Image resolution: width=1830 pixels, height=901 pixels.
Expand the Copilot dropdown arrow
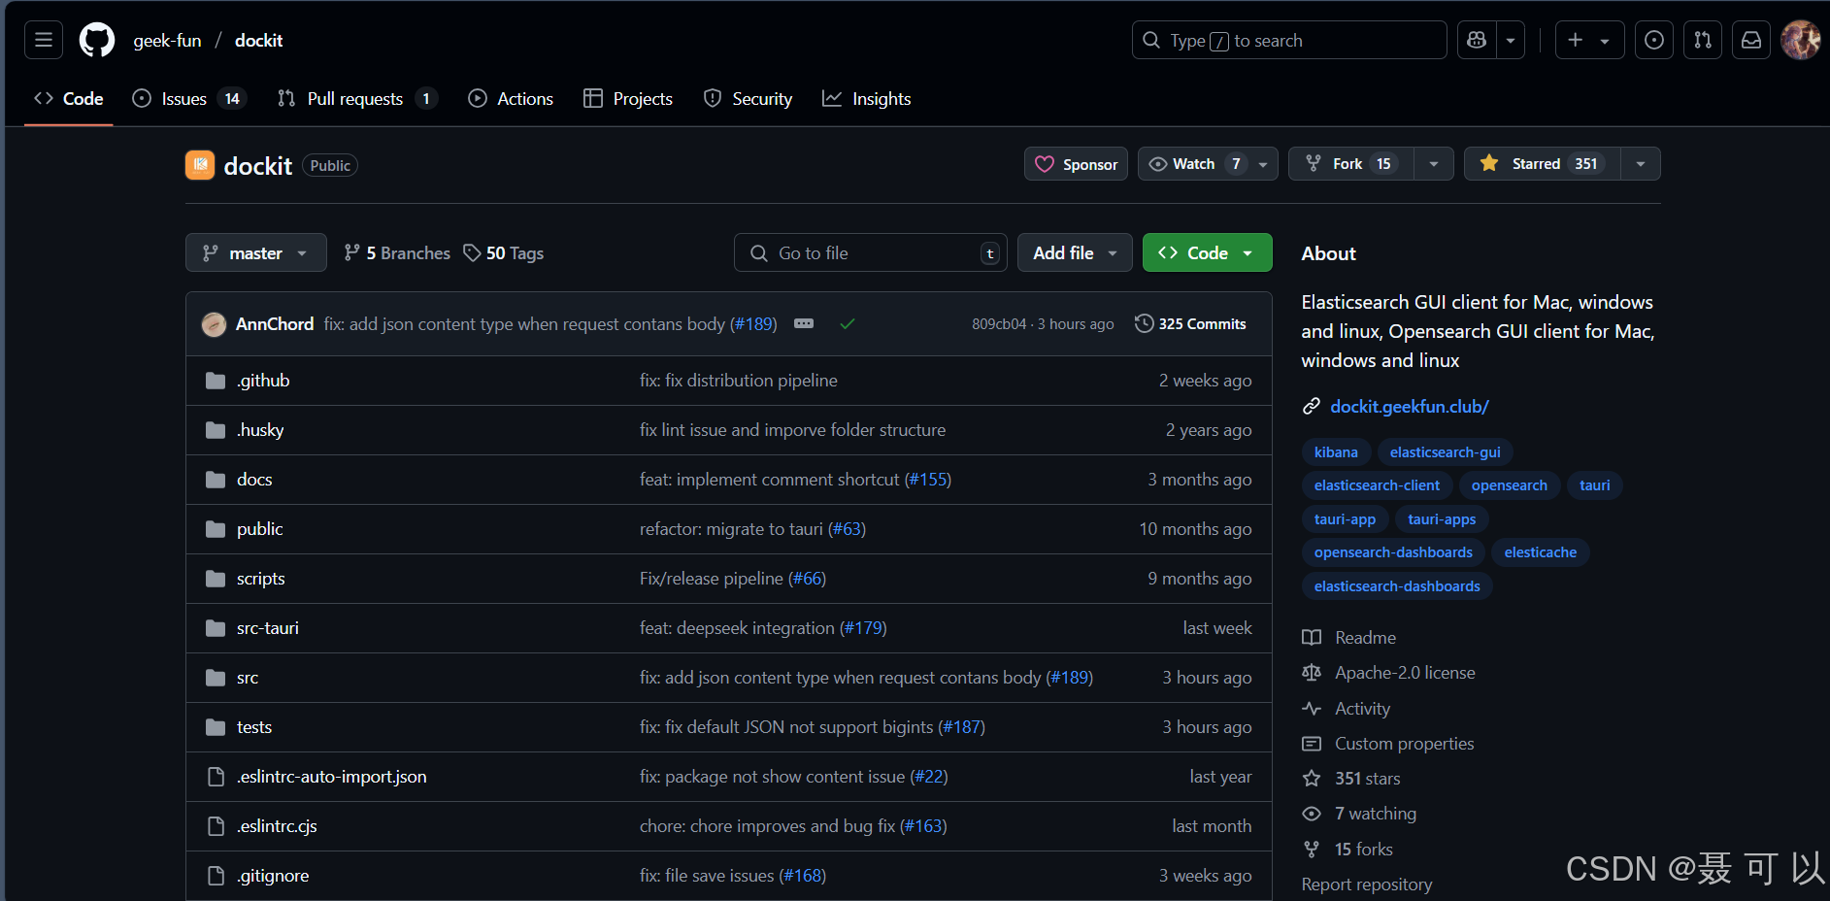click(1511, 40)
